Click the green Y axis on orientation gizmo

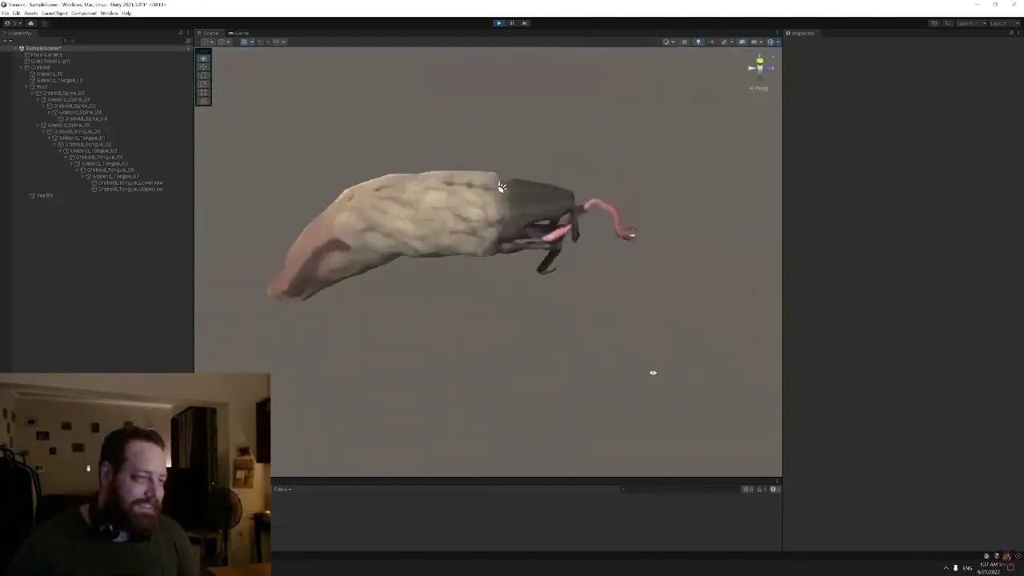point(760,60)
